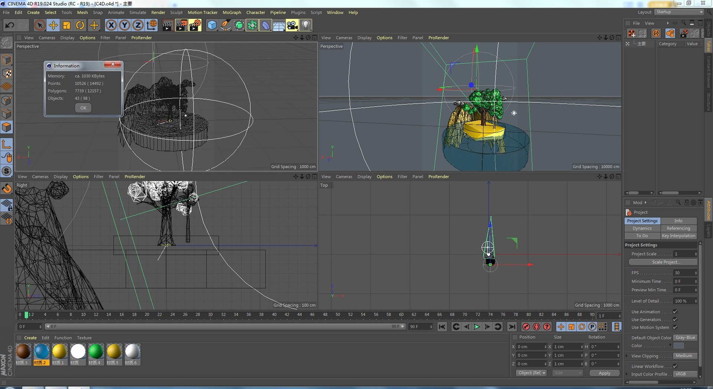Step the Project Scale value arrows

[x=696, y=254]
